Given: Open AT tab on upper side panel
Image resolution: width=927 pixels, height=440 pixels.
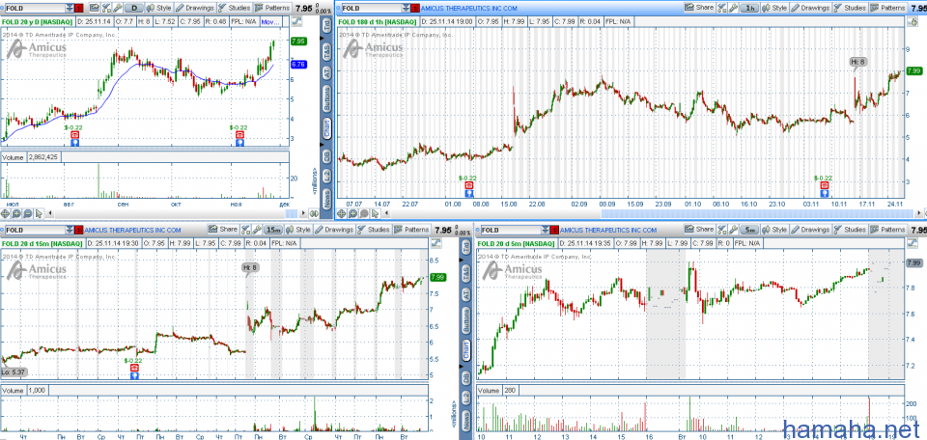Looking at the screenshot, I should [x=326, y=73].
